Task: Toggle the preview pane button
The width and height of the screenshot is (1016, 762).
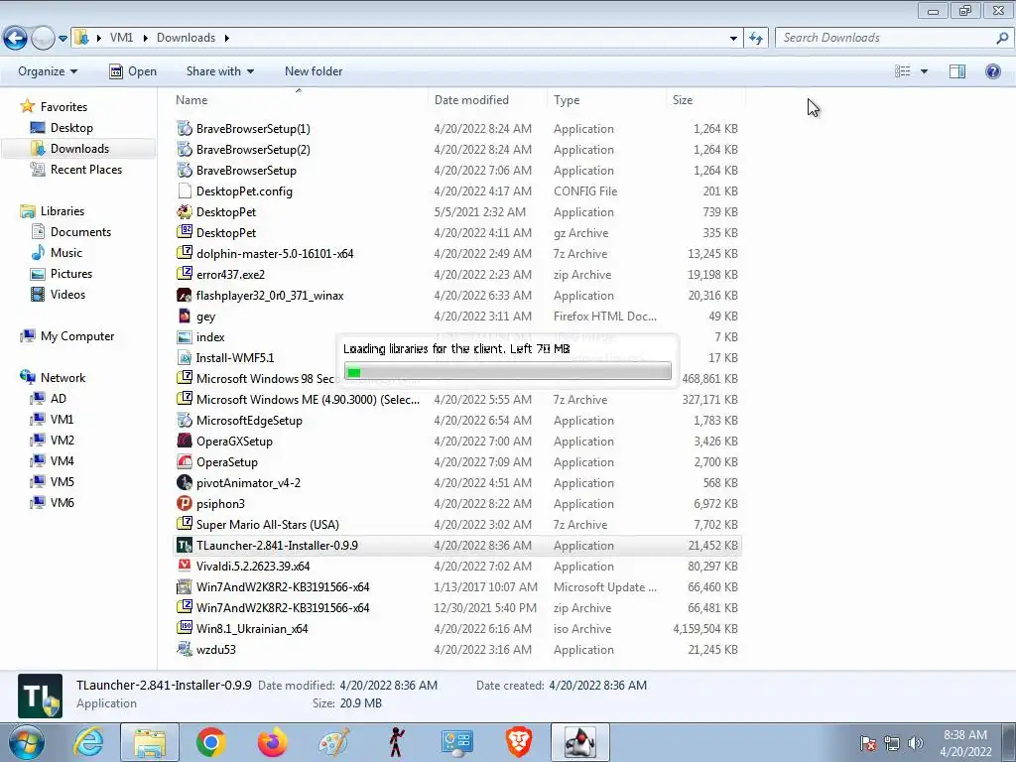Action: coord(957,71)
